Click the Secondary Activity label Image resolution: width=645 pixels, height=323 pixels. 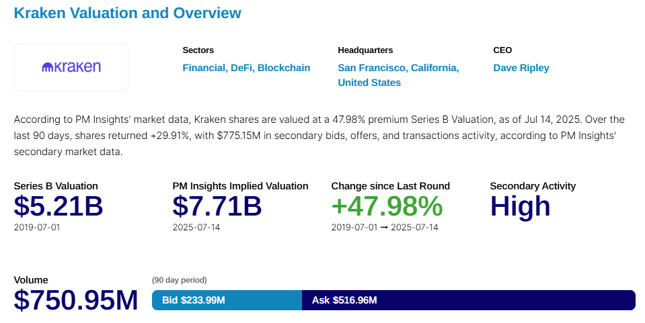coord(533,186)
